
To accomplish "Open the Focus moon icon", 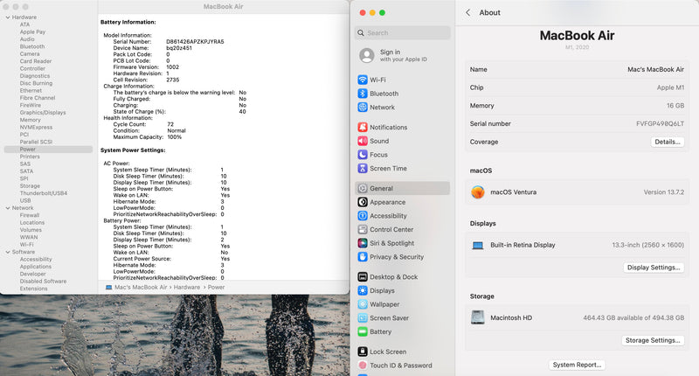I will [363, 155].
